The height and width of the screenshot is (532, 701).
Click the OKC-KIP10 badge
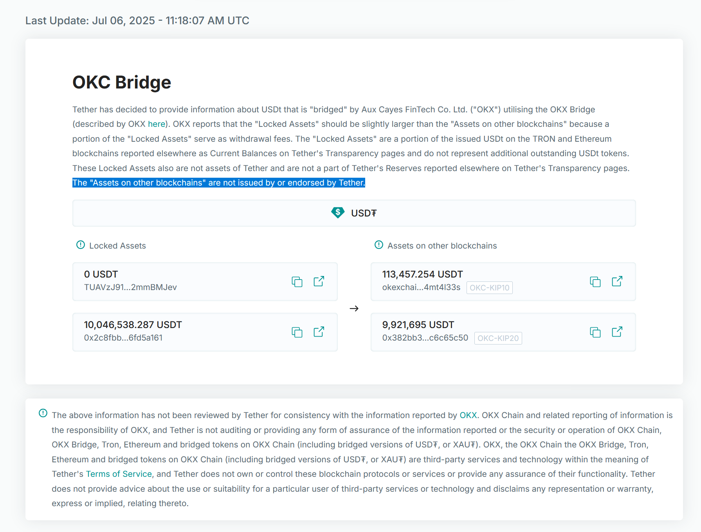[490, 288]
